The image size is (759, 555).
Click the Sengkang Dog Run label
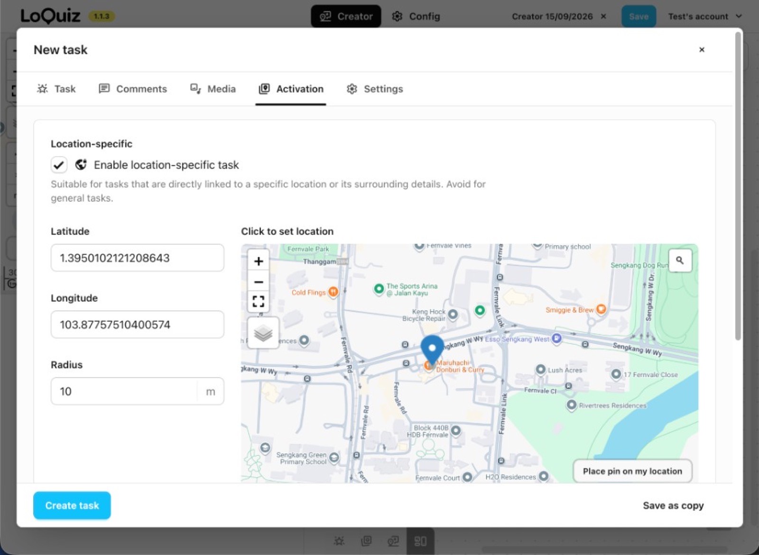tap(639, 265)
